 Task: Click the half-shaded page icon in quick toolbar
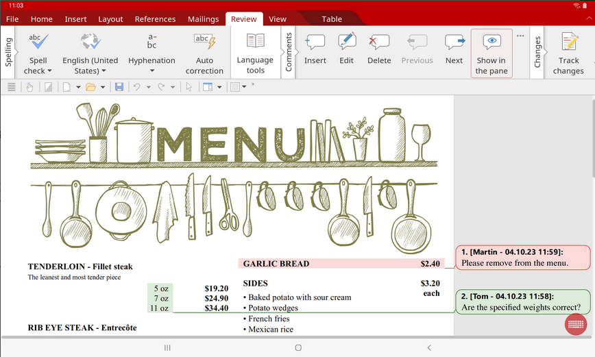(48, 87)
